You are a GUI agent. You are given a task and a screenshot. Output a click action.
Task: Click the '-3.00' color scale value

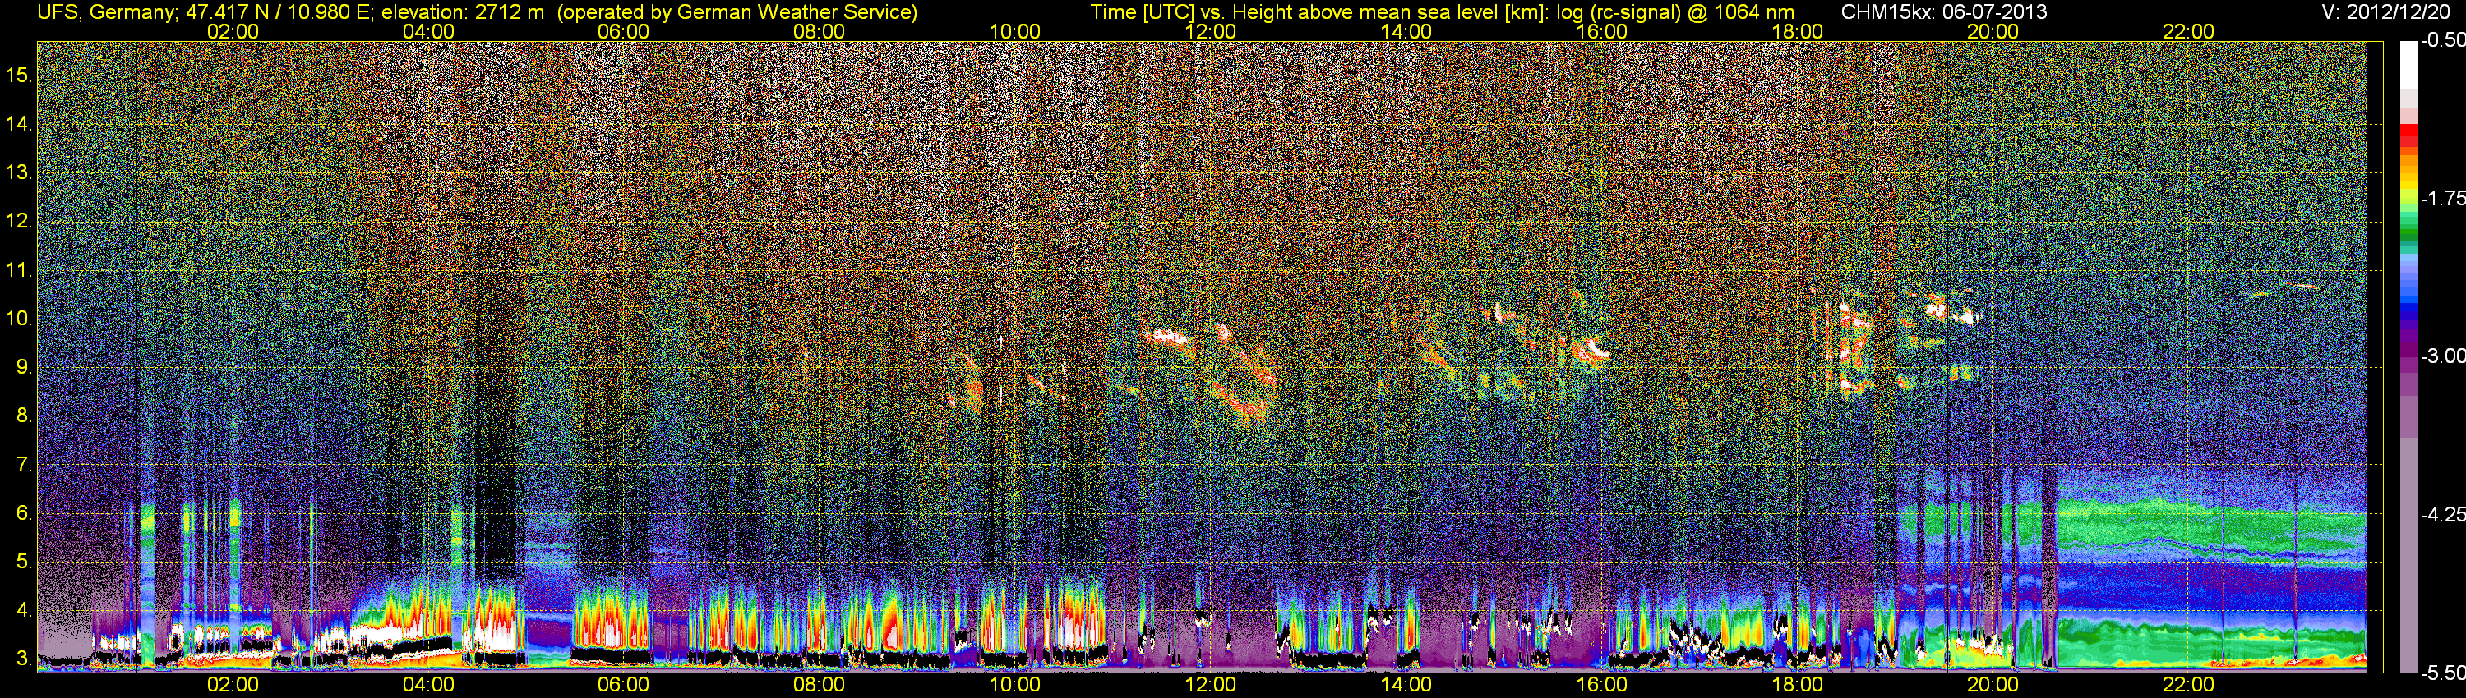coord(2442,356)
